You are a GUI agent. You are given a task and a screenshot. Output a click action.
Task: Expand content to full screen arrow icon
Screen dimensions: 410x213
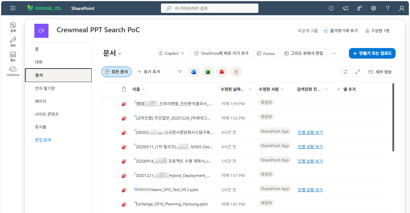pyautogui.click(x=358, y=72)
